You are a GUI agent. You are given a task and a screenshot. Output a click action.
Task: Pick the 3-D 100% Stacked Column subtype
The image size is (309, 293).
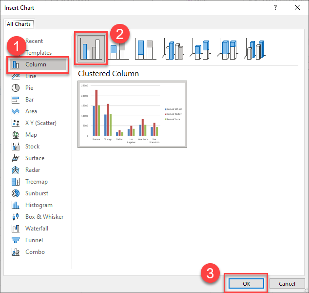point(228,49)
